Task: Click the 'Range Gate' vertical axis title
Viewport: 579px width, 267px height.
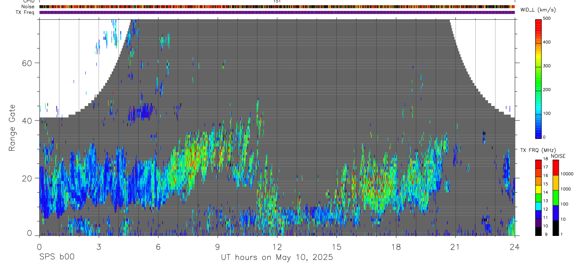Action: [12, 128]
